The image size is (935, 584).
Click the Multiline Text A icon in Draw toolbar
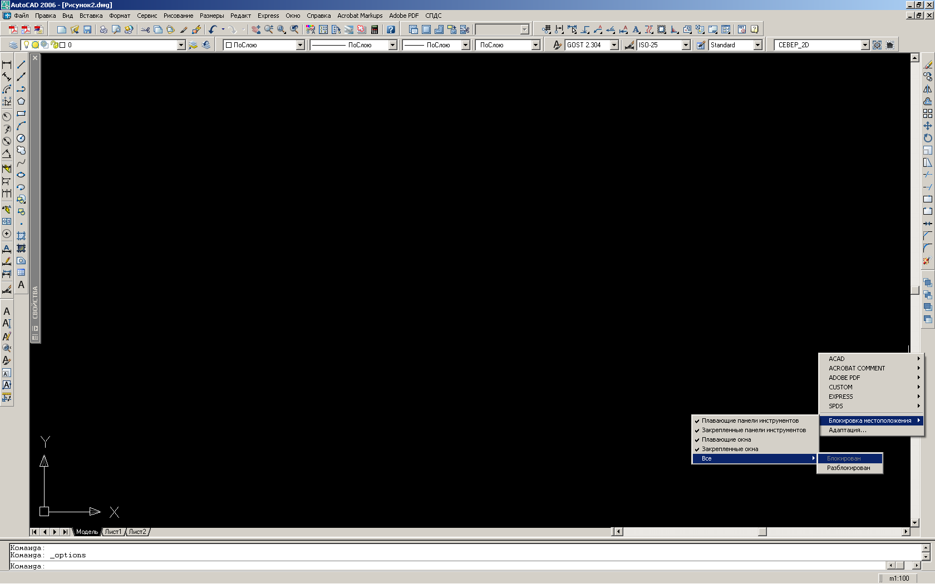[21, 285]
